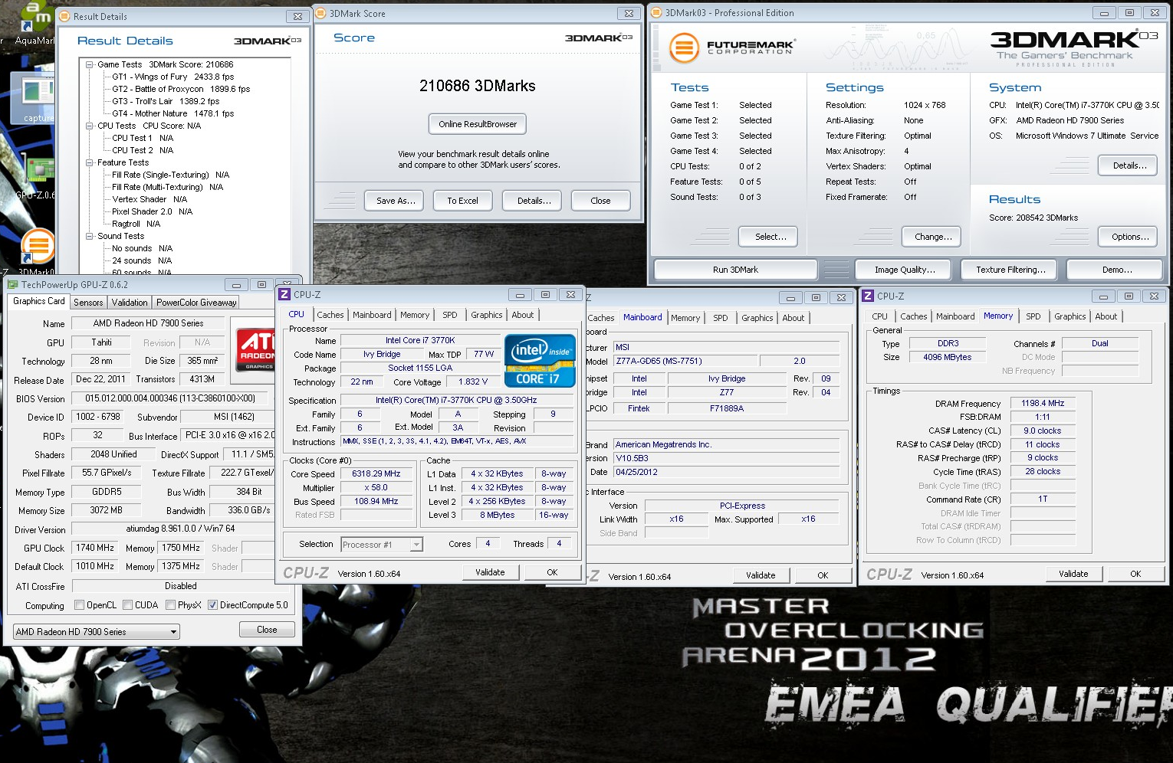
Task: Toggle the CUDA checkbox in GPU-Z
Action: pyautogui.click(x=127, y=605)
